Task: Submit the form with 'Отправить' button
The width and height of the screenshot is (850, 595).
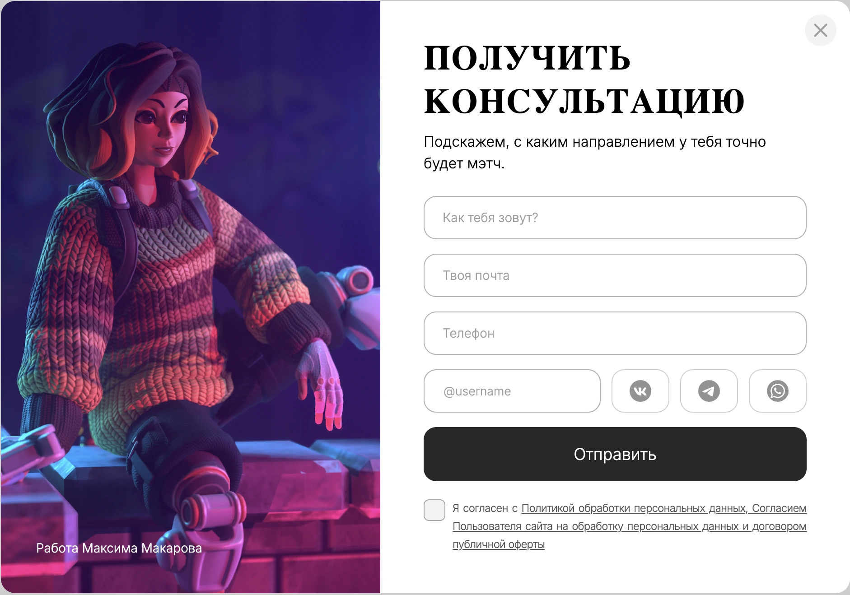Action: click(615, 454)
